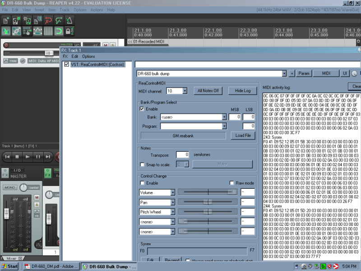Click the green FX button on mixer track 1
This screenshot has width=361, height=271.
point(48,175)
